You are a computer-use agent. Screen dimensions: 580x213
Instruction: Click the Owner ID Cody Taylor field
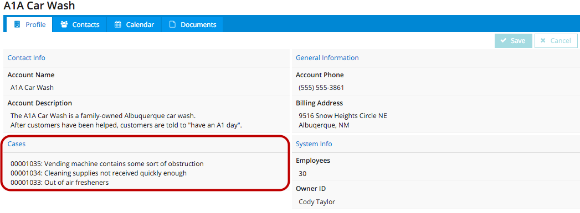click(x=317, y=201)
